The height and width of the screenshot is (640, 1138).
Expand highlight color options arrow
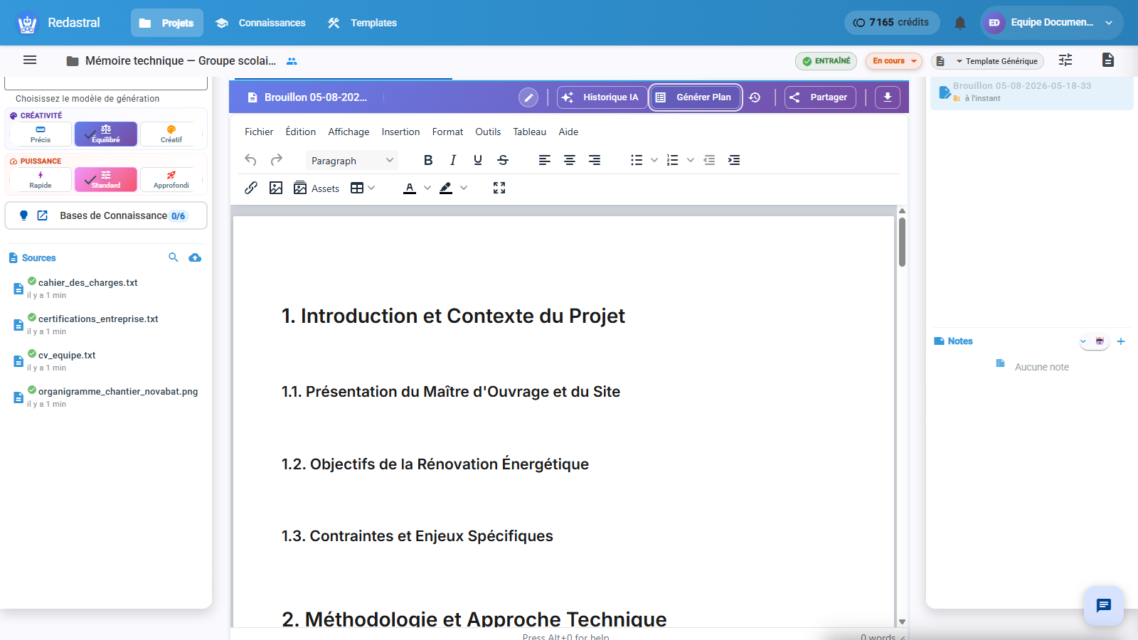[x=464, y=188]
